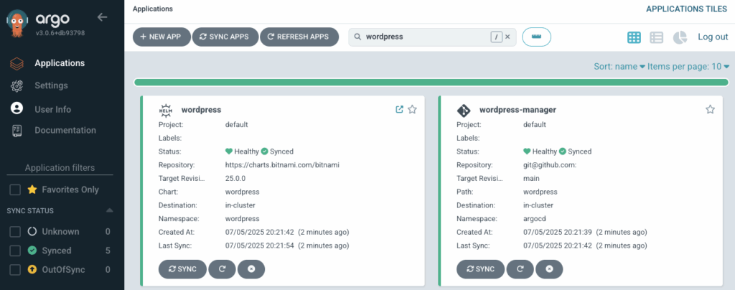Collapse the sidebar with the back arrow
This screenshot has width=735, height=290.
click(102, 17)
